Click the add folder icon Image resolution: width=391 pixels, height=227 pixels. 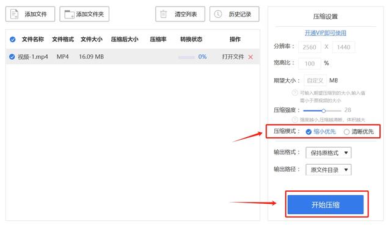69,14
